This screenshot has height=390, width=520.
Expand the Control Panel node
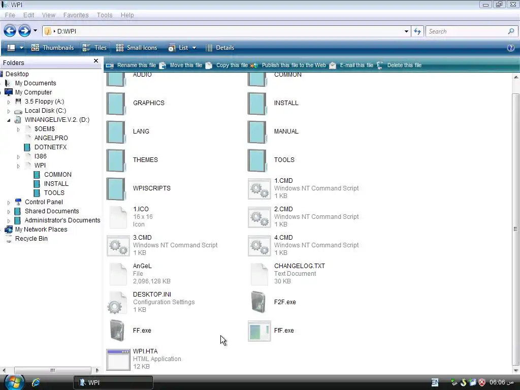9,202
